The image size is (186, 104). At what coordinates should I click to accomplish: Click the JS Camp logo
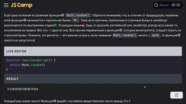point(21,5)
